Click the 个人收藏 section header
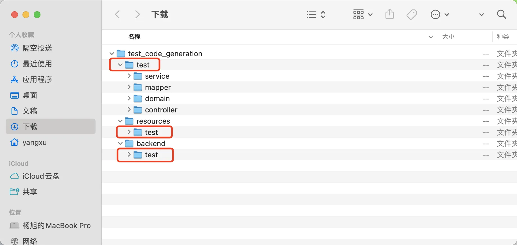This screenshot has width=517, height=245. coord(22,35)
